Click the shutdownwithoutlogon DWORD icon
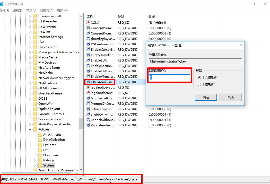270x184 pixels. pos(88,114)
